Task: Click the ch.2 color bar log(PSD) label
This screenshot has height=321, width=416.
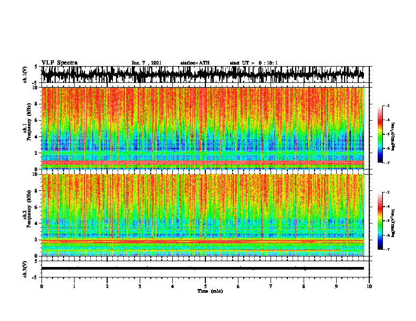Action: pos(393,223)
